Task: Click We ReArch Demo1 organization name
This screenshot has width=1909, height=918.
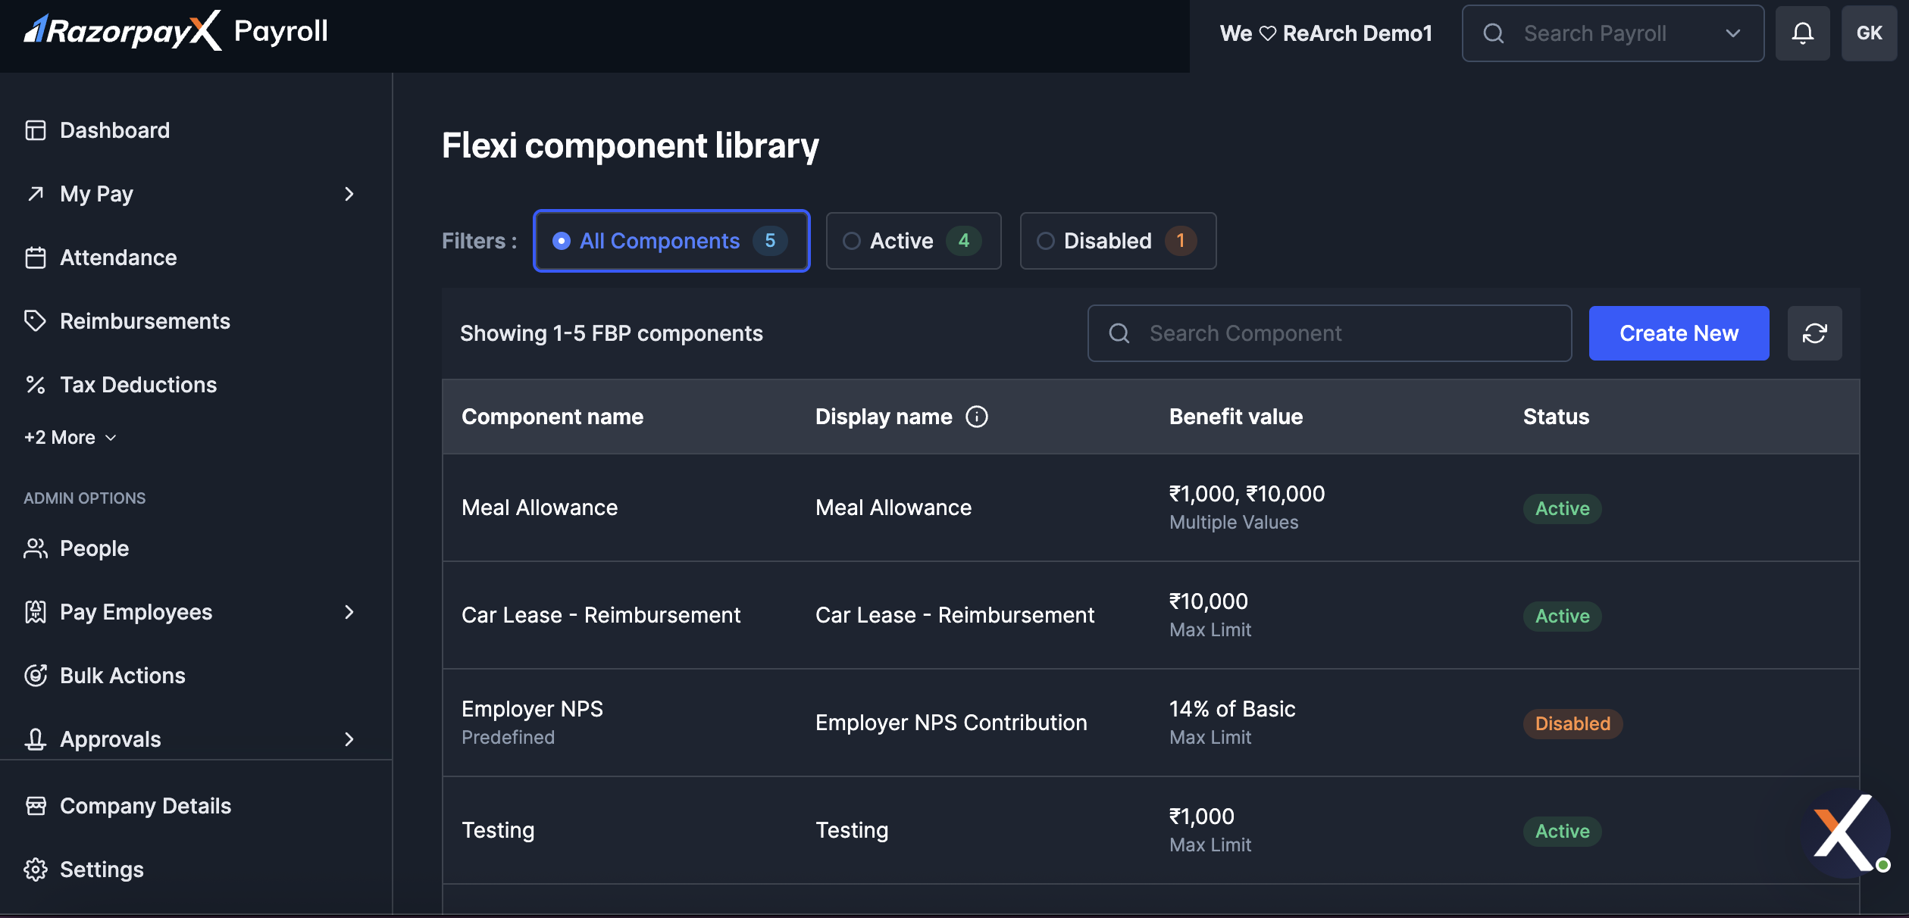Action: click(1326, 33)
